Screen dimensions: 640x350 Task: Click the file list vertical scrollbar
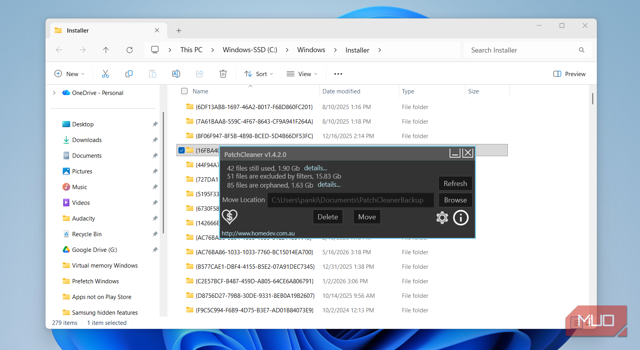(593, 98)
